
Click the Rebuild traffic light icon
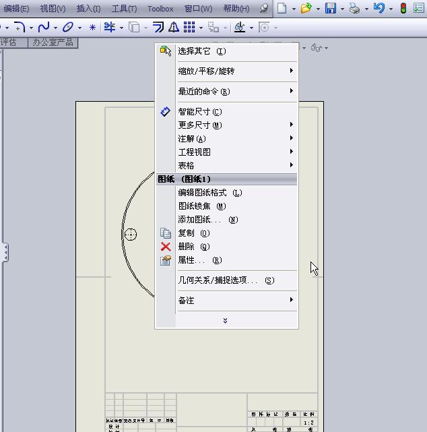coord(403,8)
